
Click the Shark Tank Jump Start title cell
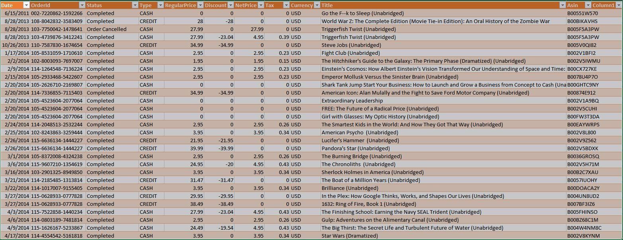coord(444,85)
